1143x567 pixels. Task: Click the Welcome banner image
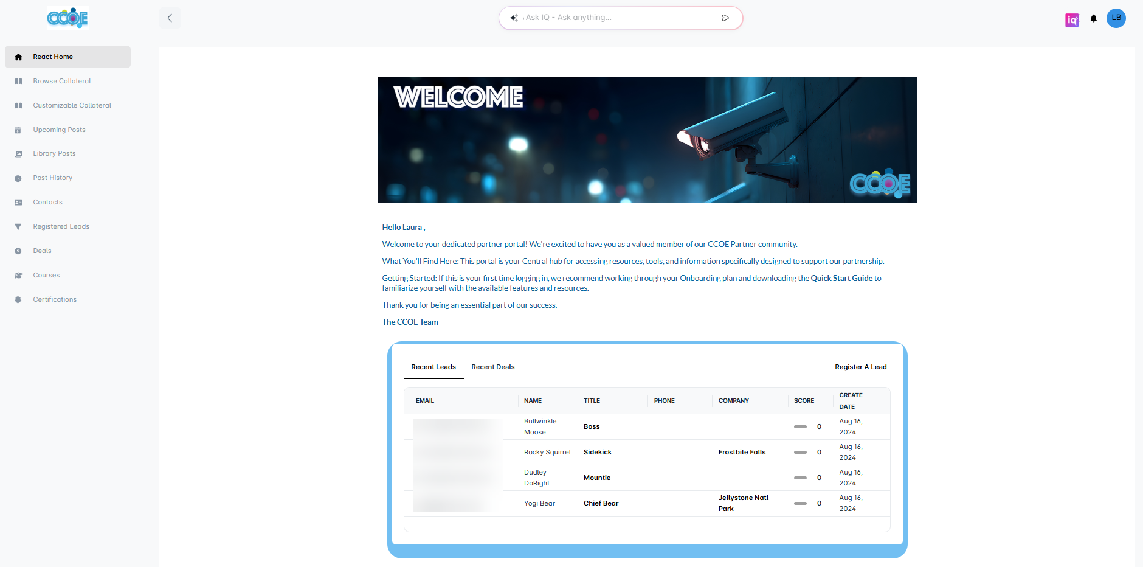[647, 140]
